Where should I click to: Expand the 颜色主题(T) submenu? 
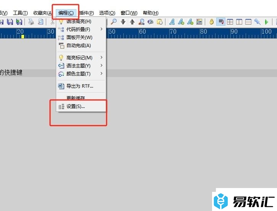coord(81,74)
